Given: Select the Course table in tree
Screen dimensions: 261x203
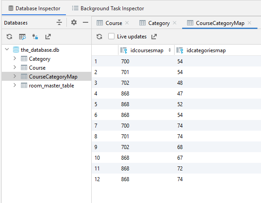Looking at the screenshot, I should point(37,68).
